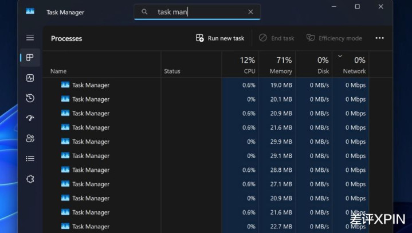Image resolution: width=412 pixels, height=233 pixels.
Task: Click the End task button
Action: click(x=276, y=38)
